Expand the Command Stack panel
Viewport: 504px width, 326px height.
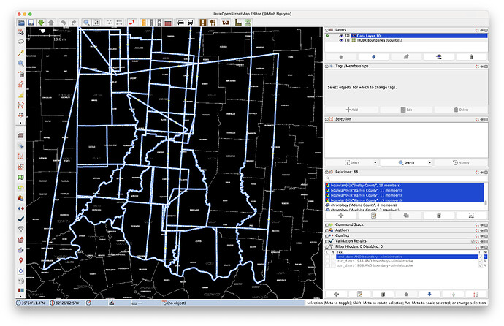point(328,224)
